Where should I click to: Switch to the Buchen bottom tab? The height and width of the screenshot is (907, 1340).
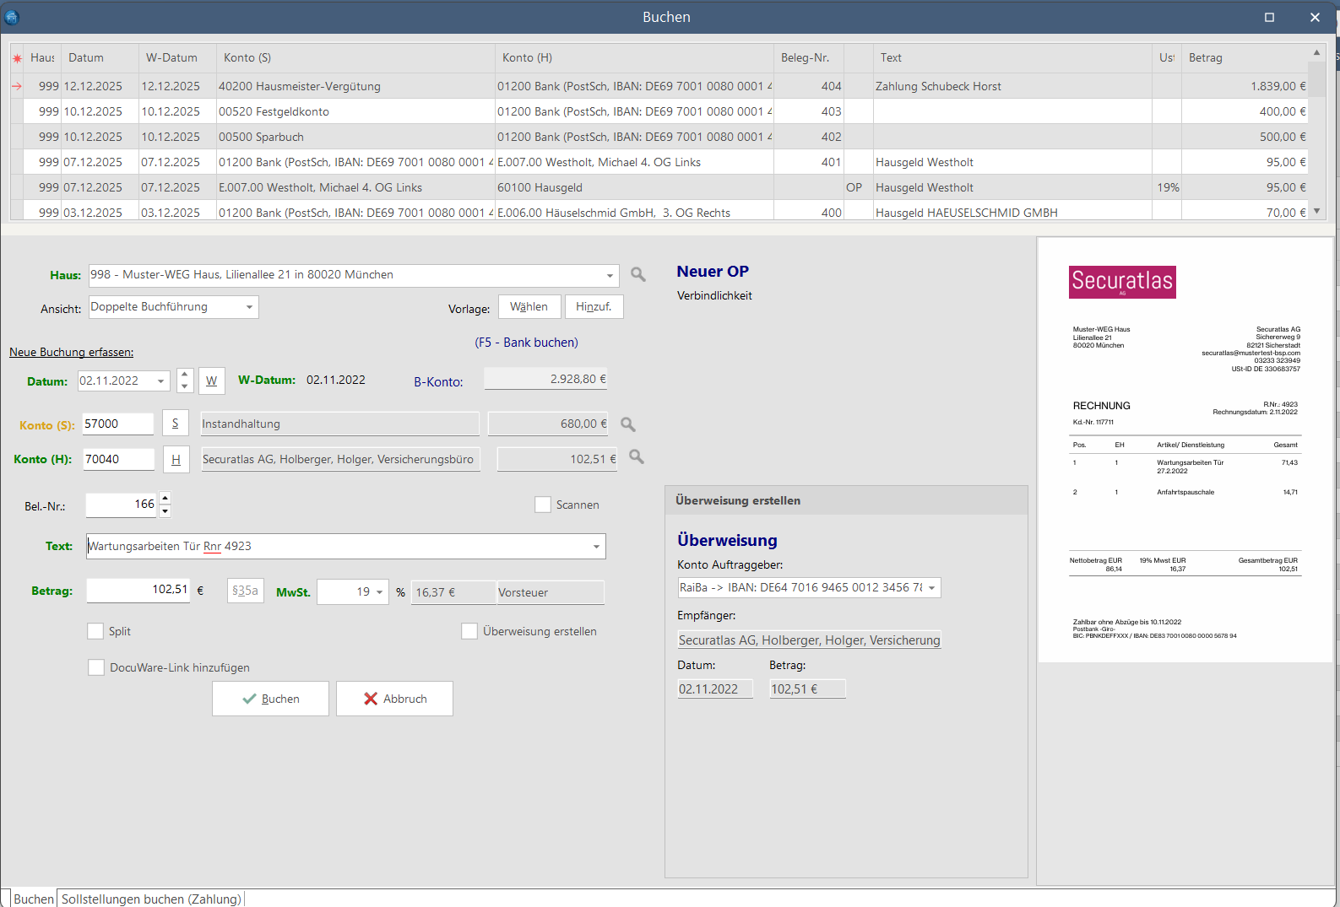34,899
